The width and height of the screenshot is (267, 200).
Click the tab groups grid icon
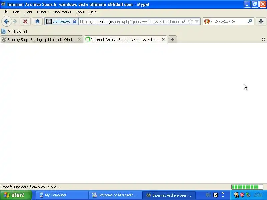click(263, 39)
